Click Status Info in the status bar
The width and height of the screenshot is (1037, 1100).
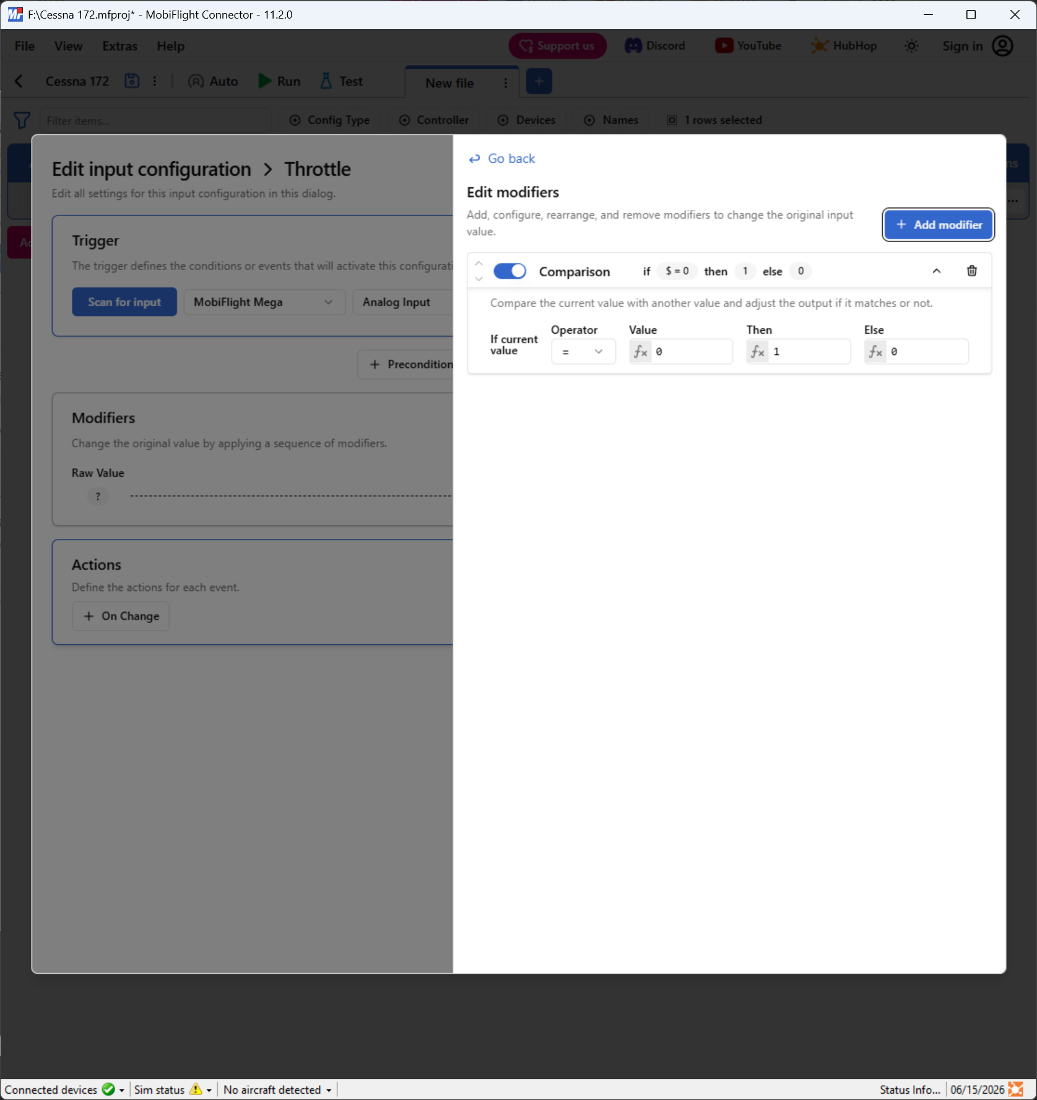909,1089
